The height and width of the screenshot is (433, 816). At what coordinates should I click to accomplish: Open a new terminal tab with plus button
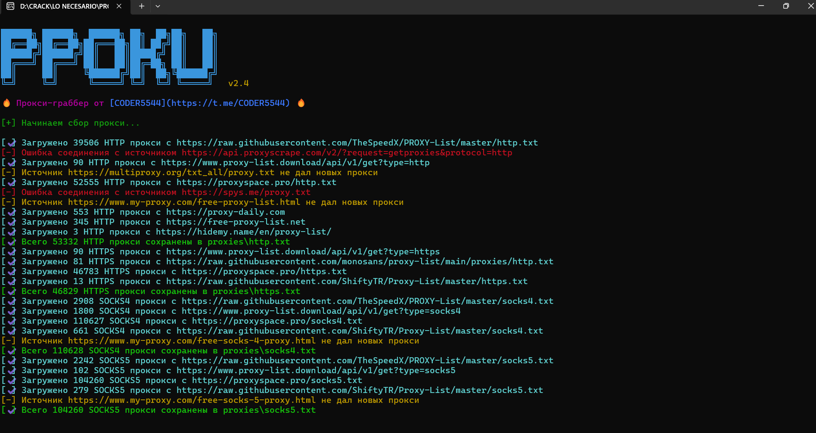141,6
